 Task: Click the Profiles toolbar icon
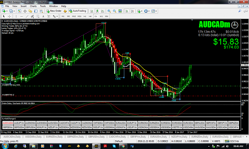(x=11, y=11)
